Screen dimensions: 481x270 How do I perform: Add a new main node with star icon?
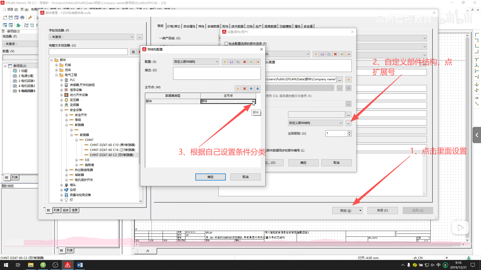coord(238,88)
